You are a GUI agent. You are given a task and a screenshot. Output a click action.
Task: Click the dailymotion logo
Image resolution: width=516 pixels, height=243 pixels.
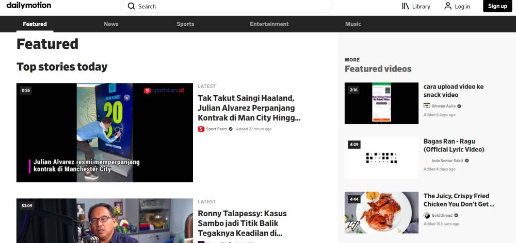pos(28,5)
